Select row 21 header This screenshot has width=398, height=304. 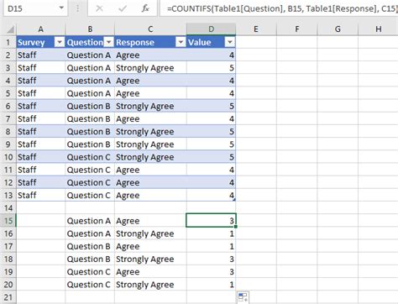click(8, 297)
